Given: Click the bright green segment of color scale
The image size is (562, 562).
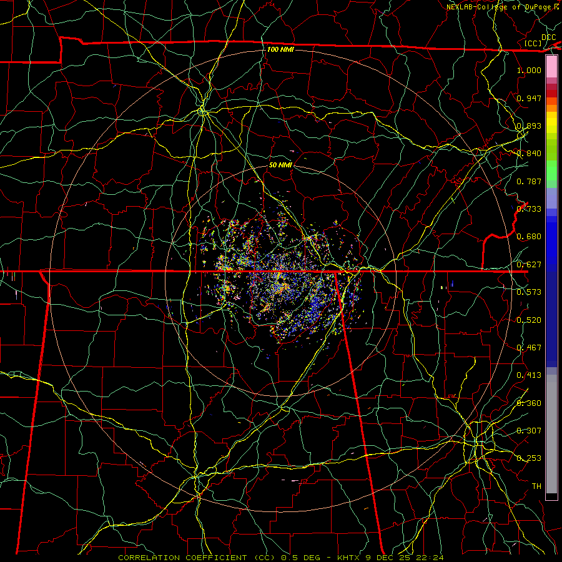Looking at the screenshot, I should [551, 170].
